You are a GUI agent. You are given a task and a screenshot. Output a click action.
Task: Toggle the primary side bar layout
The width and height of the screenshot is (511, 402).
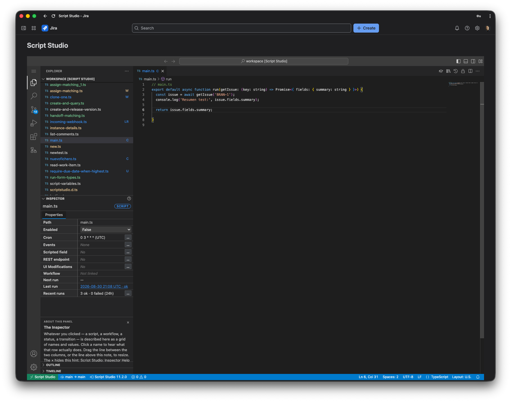coord(458,61)
